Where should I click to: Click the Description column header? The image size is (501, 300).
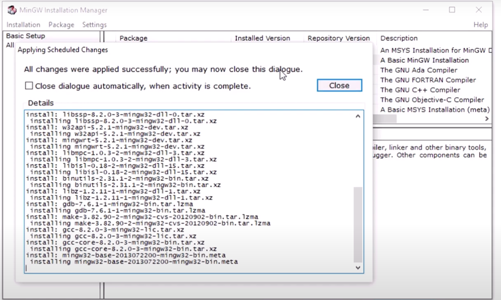click(x=399, y=38)
